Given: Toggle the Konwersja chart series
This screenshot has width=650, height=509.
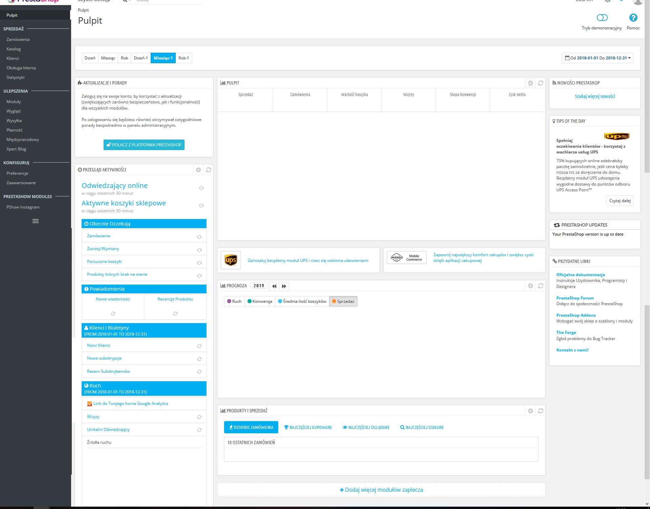Looking at the screenshot, I should [260, 301].
